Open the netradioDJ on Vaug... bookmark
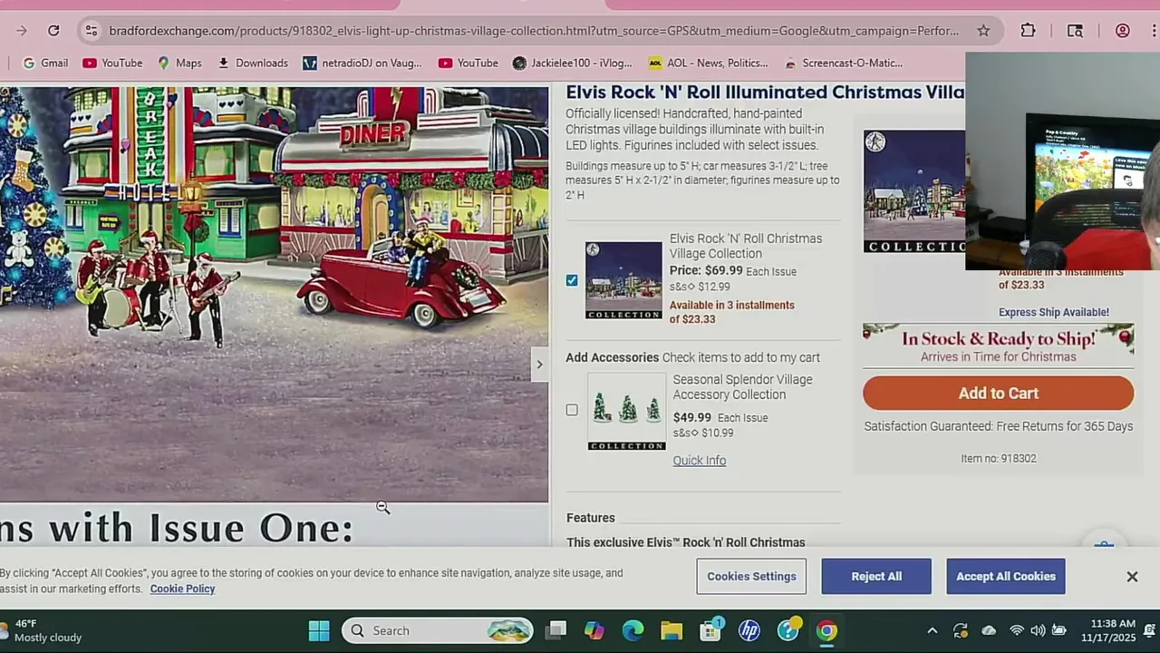This screenshot has height=653, width=1160. 362,63
